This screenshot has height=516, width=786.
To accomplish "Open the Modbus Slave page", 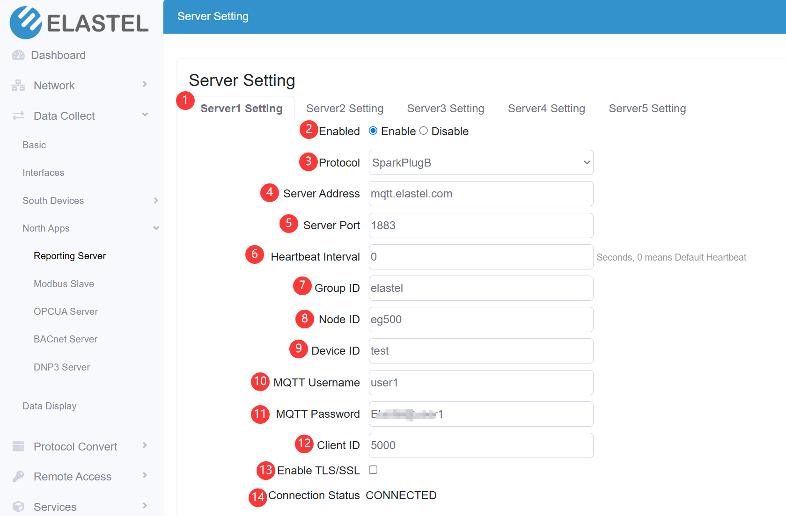I will (64, 284).
